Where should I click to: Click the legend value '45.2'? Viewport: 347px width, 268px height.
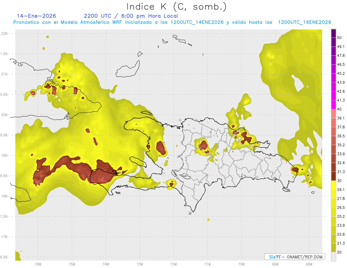coord(341,73)
